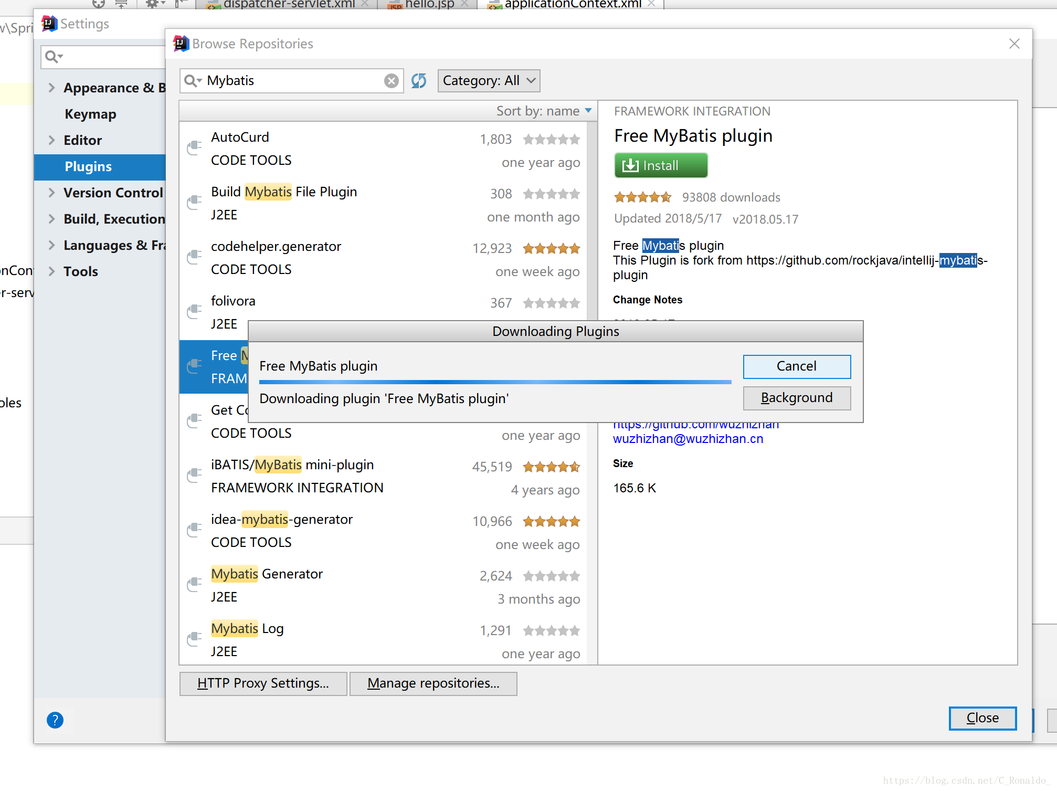Send download to Background
The image size is (1057, 791).
point(797,398)
